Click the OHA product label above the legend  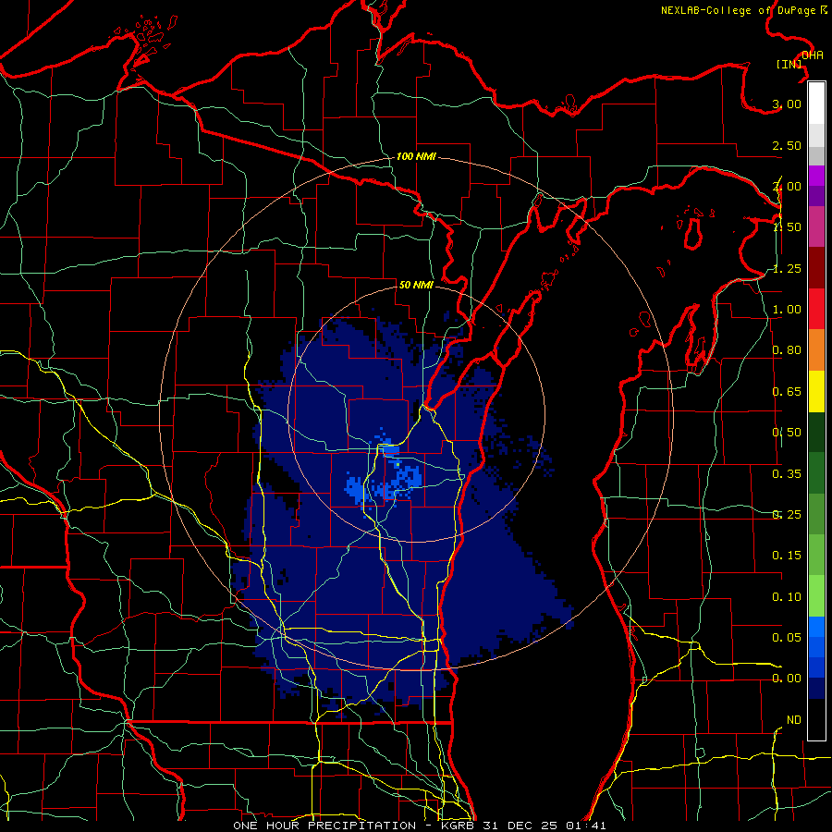813,55
